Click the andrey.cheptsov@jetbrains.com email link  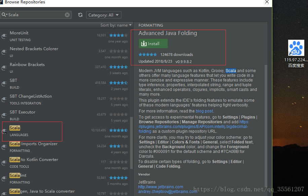coord(167,192)
